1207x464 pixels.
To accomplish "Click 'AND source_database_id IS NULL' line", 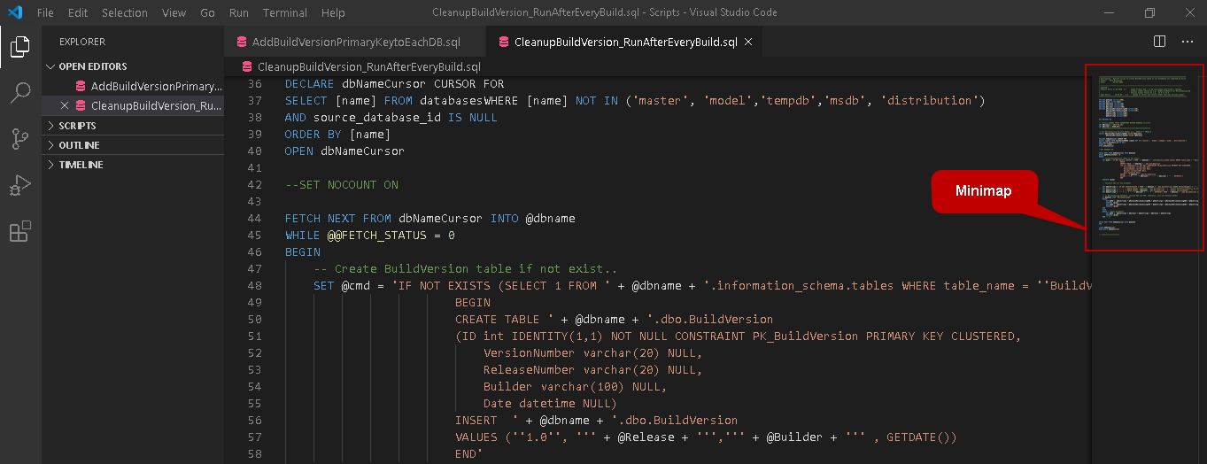I will (x=391, y=118).
